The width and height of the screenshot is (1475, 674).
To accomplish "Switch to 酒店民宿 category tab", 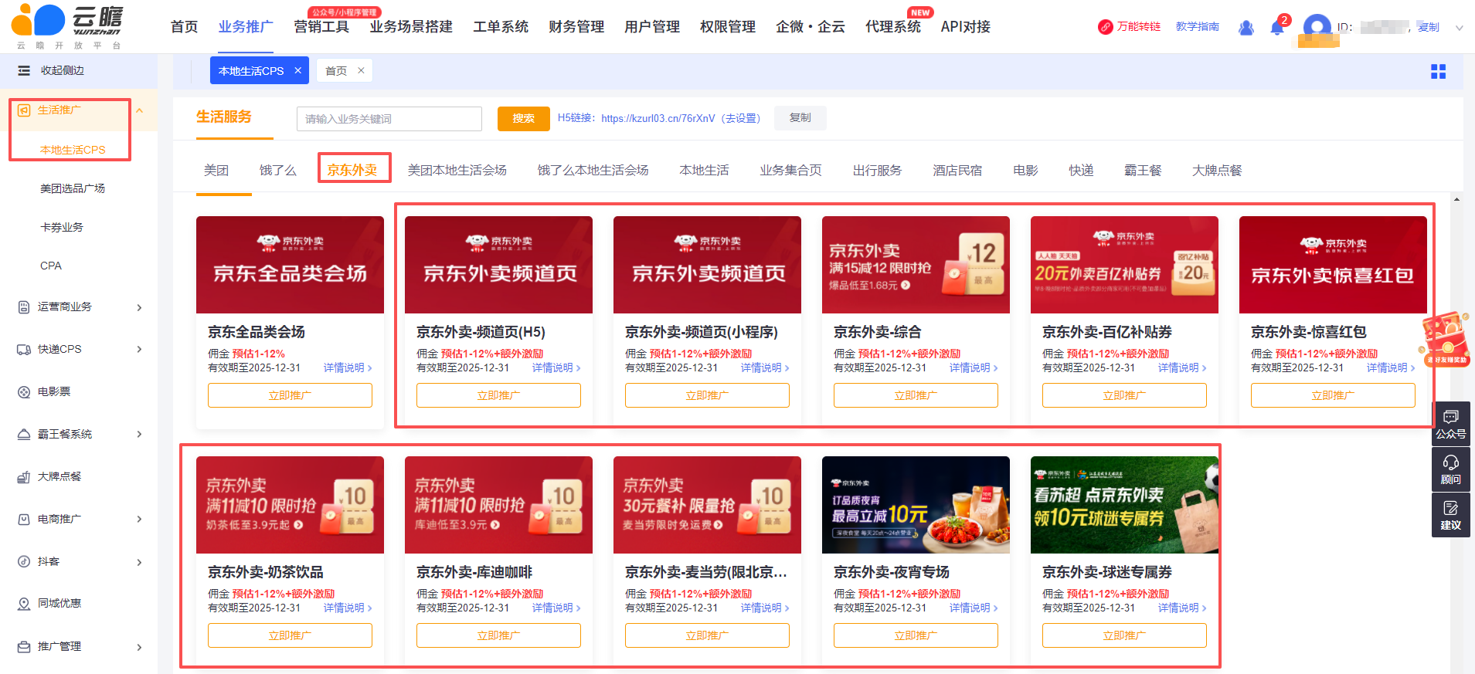I will [x=957, y=170].
